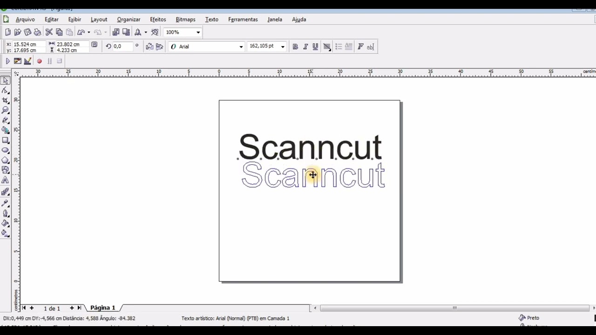The width and height of the screenshot is (596, 335).
Task: Select the Zoom magnifier tool
Action: [x=6, y=110]
